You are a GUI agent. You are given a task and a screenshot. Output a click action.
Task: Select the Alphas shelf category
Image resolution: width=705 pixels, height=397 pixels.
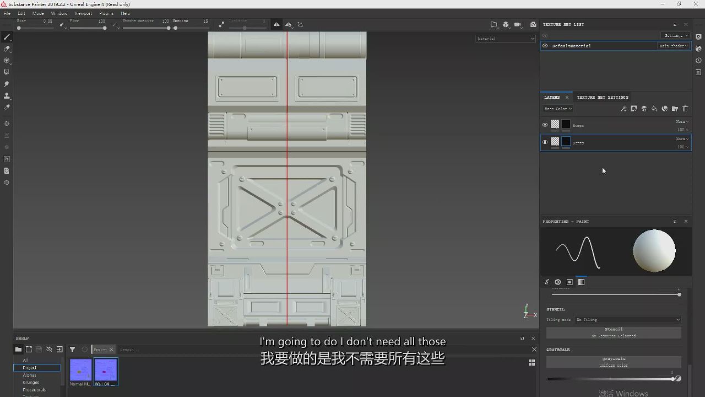point(30,375)
